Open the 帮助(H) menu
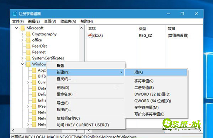Screen dimensions: 213x138 coord(86,21)
